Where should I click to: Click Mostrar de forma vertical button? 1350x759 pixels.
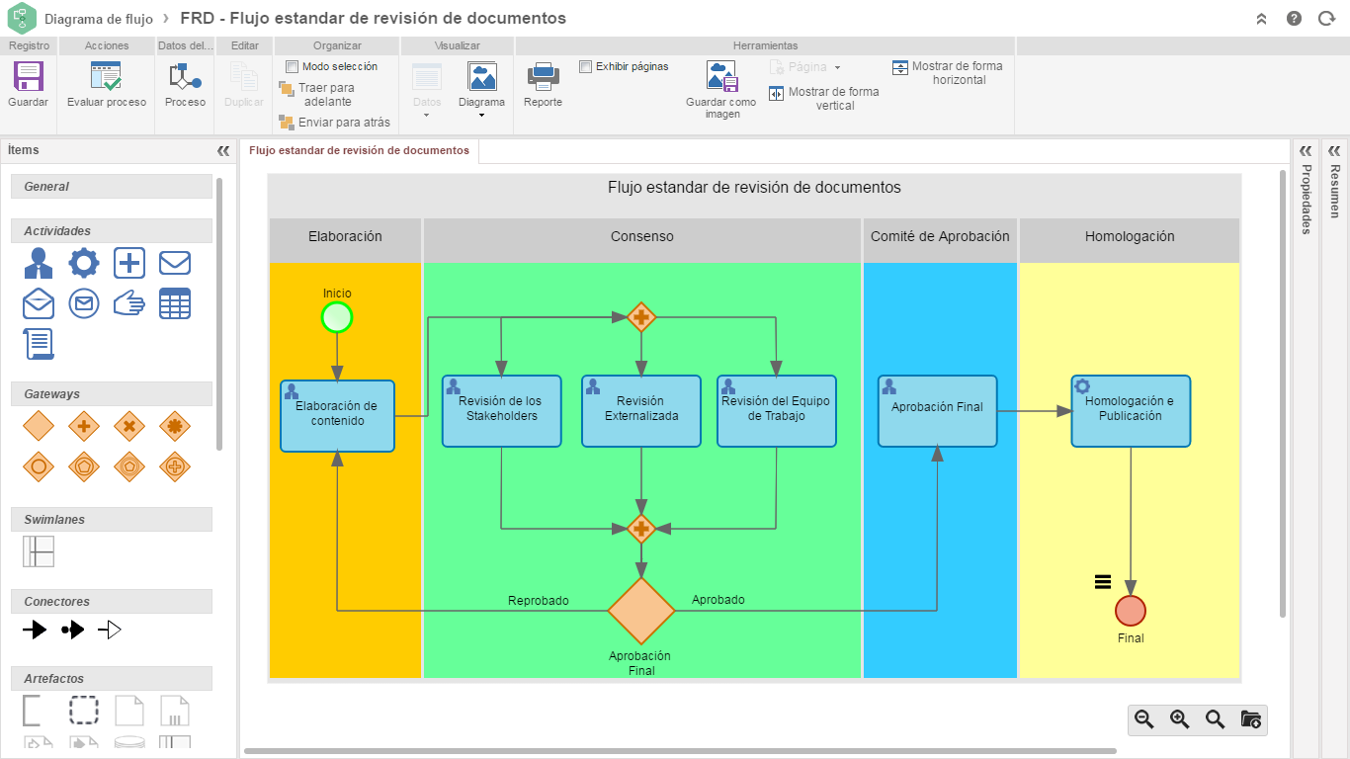click(x=825, y=98)
